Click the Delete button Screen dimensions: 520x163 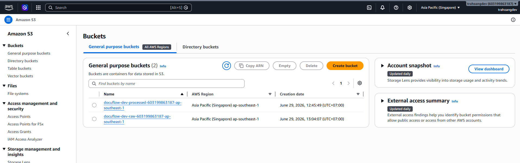(311, 66)
